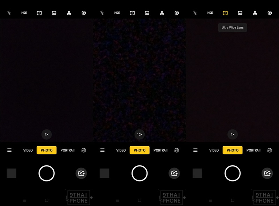
Task: Select PHOTO mode in right screen
Action: 233,150
